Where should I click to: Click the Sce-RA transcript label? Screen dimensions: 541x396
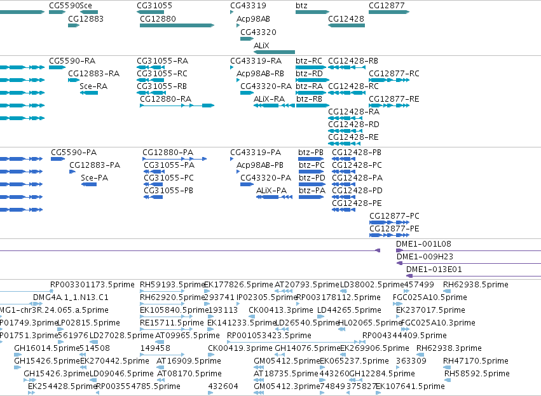[x=93, y=86]
